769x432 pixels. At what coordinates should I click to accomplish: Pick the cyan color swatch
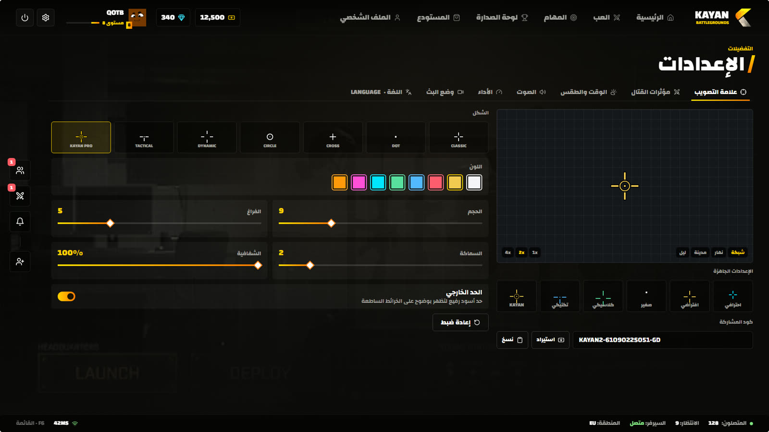(x=378, y=182)
